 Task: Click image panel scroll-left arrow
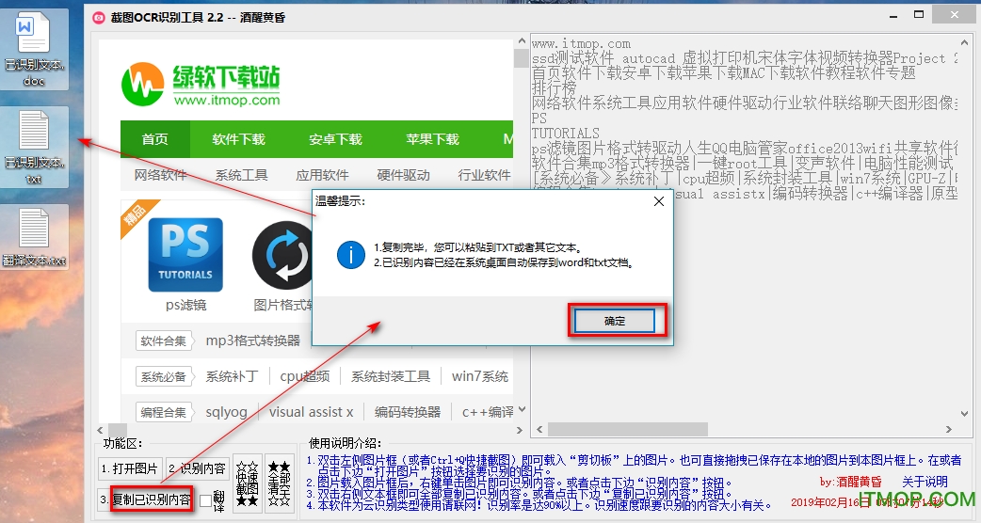click(x=101, y=430)
